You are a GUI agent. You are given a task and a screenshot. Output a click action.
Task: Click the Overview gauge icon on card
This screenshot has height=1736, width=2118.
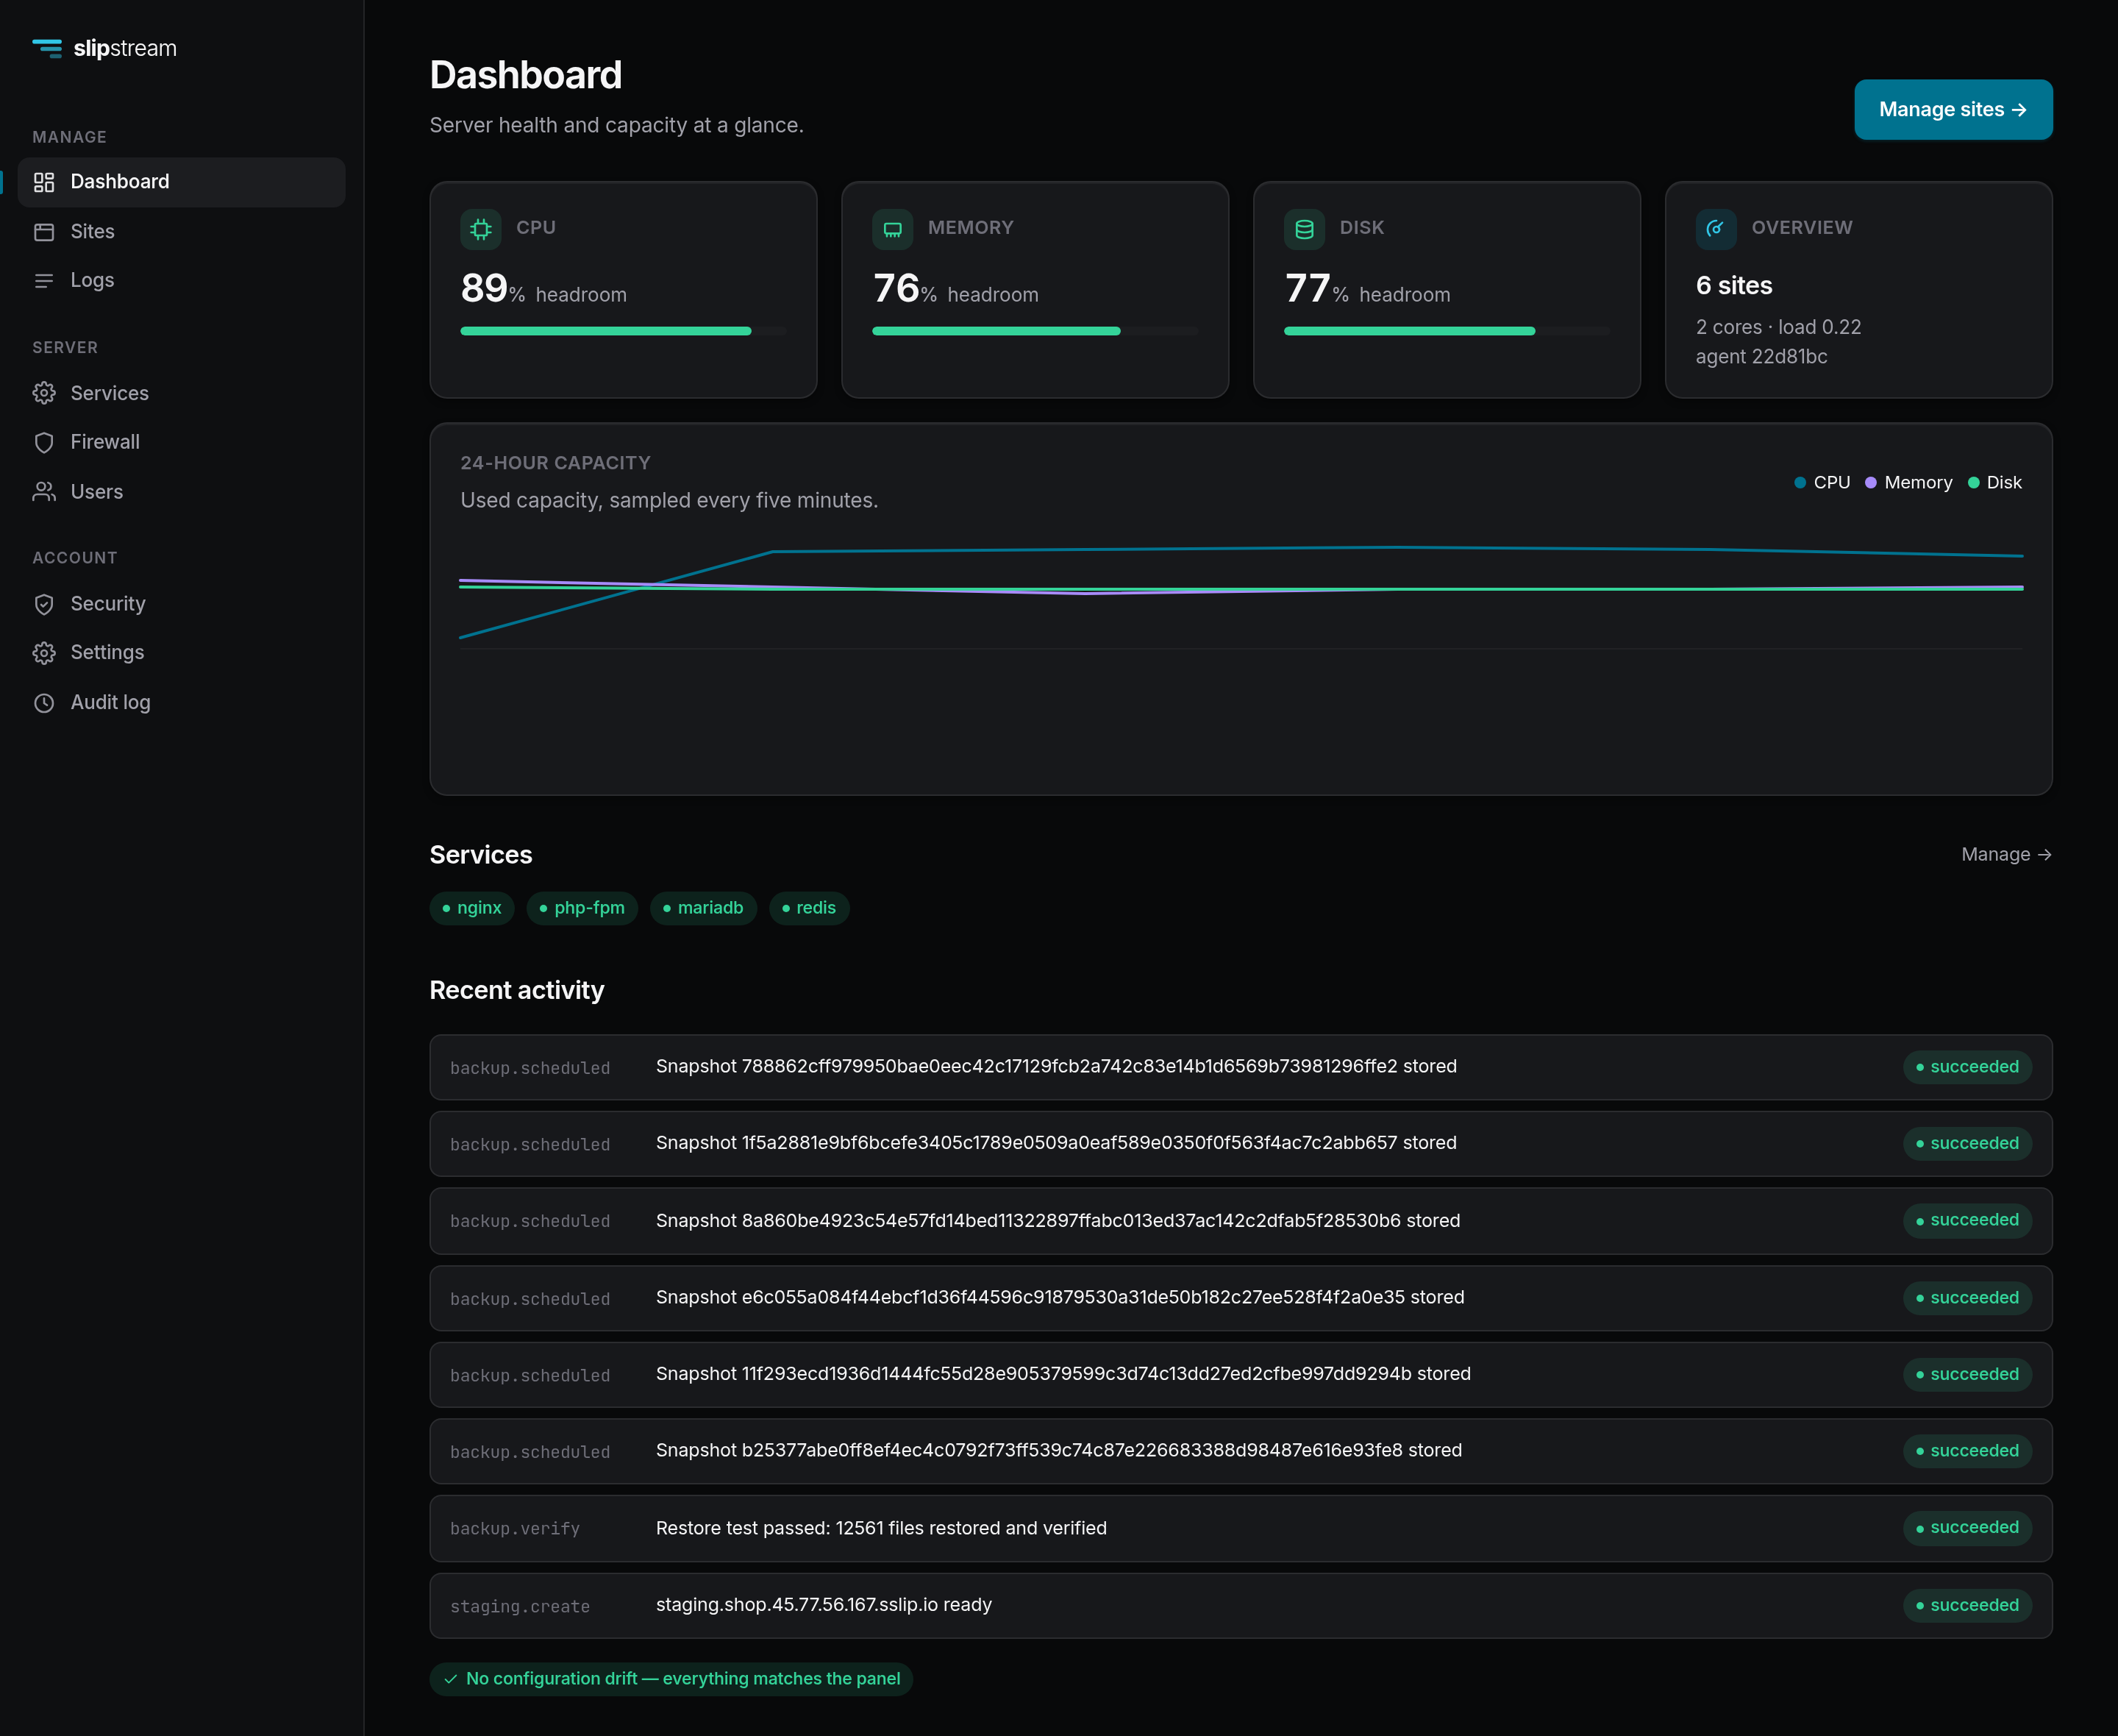pyautogui.click(x=1716, y=229)
